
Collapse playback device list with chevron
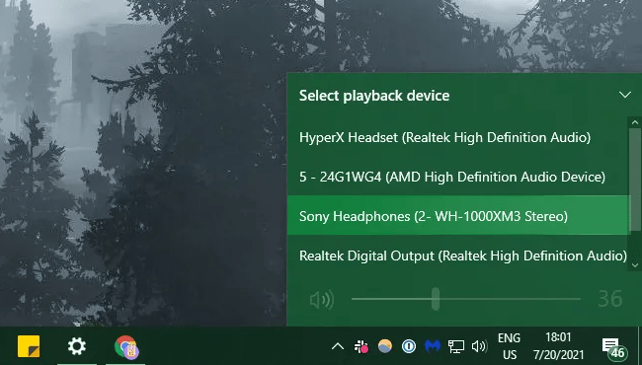[x=625, y=96]
